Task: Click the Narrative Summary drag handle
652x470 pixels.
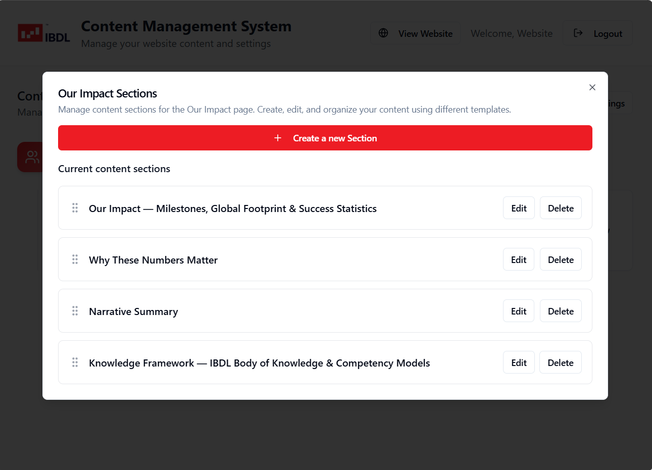Action: (75, 311)
